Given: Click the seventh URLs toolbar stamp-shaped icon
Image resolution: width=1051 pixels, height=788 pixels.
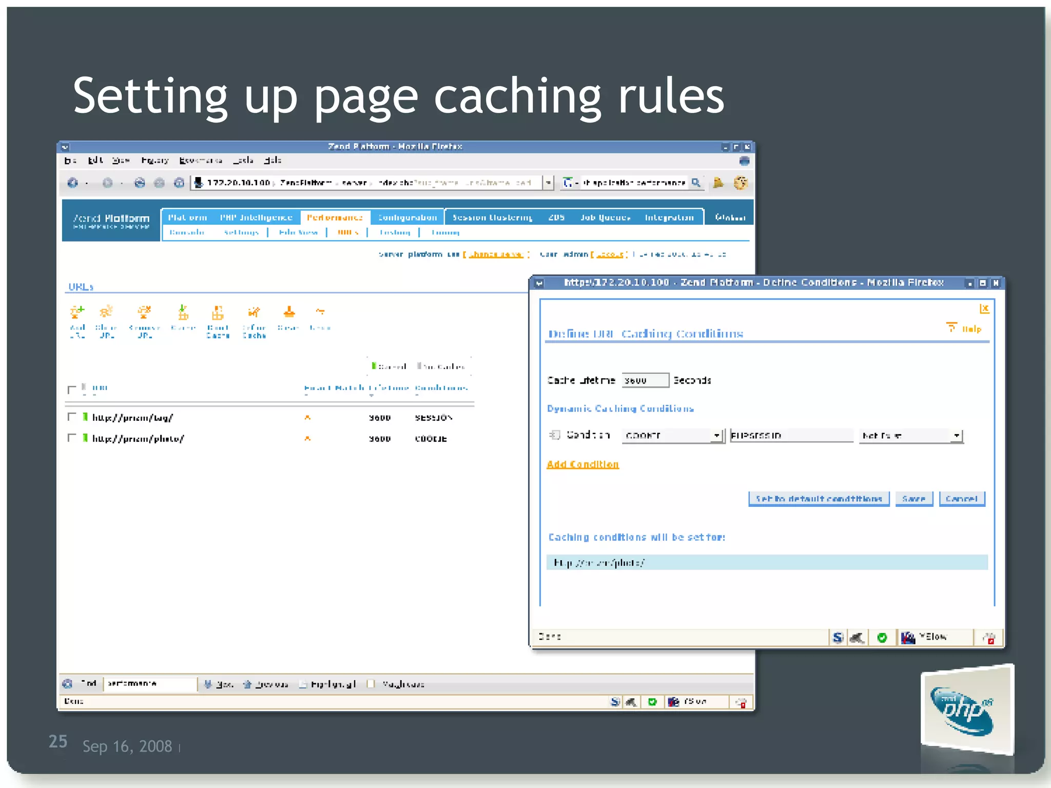Looking at the screenshot, I should tap(289, 312).
